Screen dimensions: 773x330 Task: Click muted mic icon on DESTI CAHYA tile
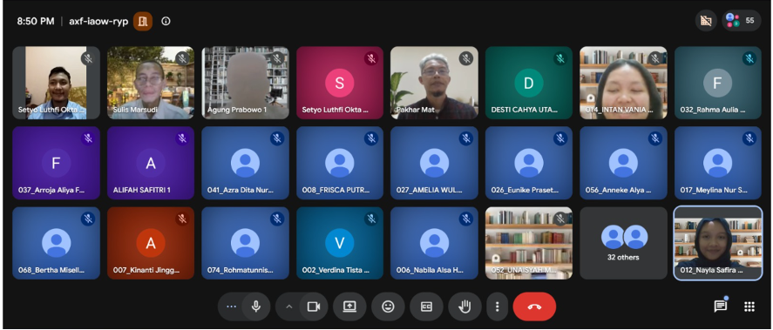coord(560,58)
